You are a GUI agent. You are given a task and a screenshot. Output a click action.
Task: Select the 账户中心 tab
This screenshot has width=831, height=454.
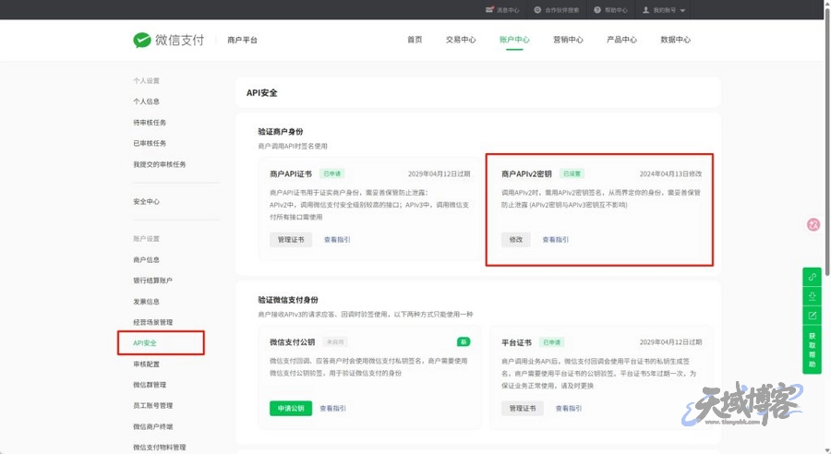(514, 40)
